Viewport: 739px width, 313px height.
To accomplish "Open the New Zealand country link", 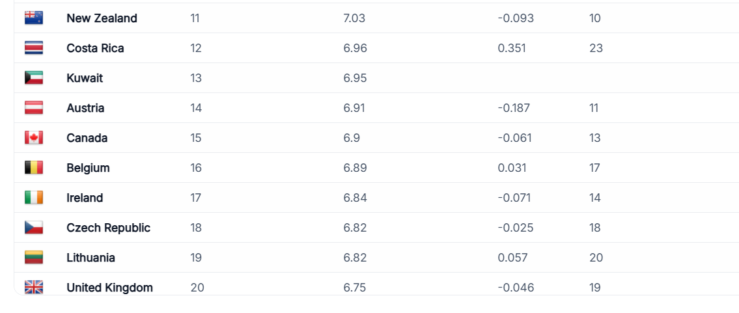I will [x=102, y=18].
